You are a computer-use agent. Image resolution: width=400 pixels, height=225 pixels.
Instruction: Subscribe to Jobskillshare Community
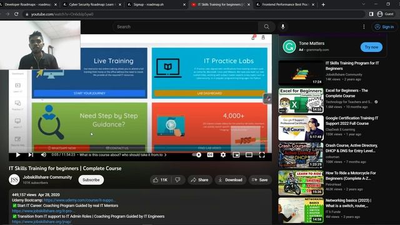[x=91, y=180]
